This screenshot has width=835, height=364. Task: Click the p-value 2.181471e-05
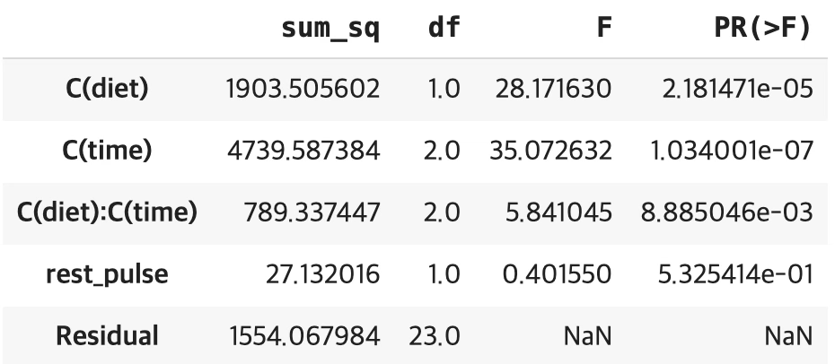(727, 91)
